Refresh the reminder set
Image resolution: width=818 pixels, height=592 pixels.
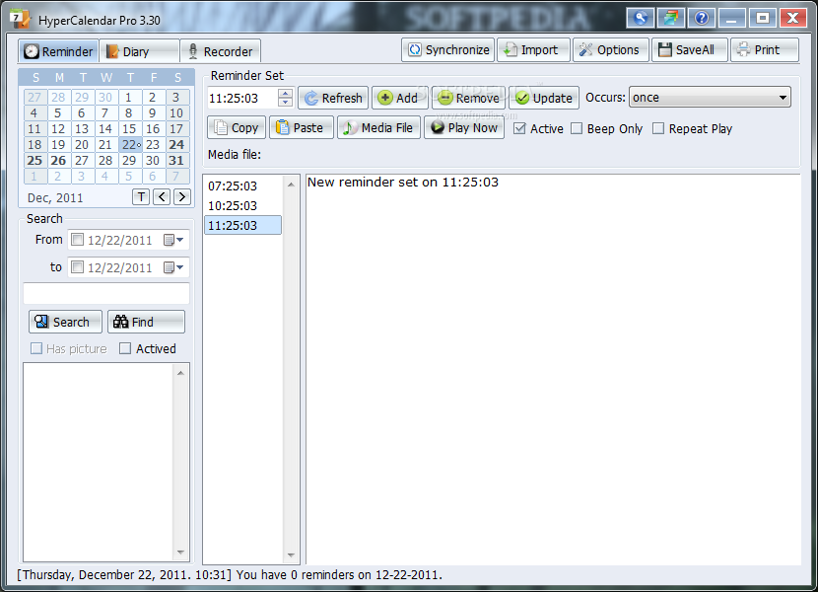[333, 98]
